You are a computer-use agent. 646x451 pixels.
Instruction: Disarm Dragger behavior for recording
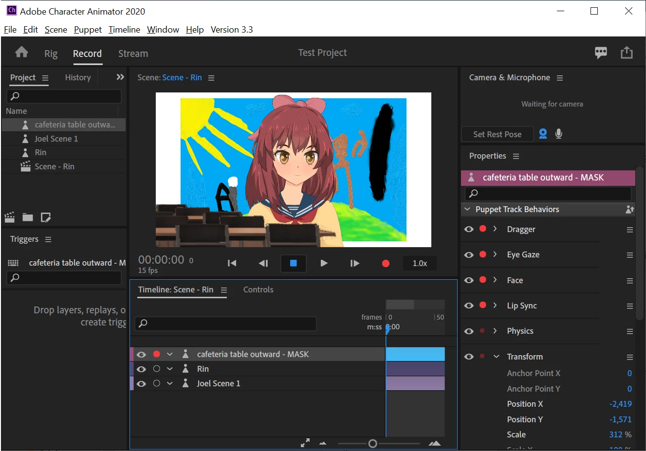[483, 229]
